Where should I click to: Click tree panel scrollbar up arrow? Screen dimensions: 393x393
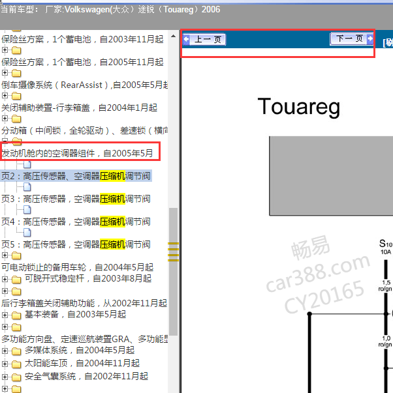(x=173, y=36)
